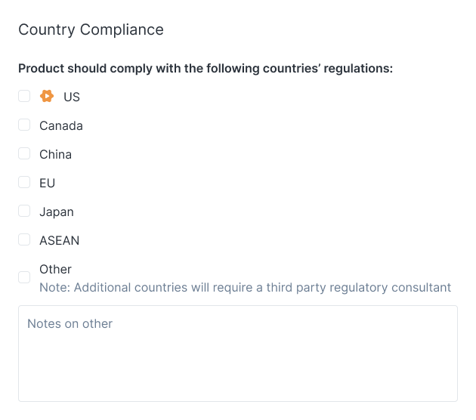Viewport: 476px width, 420px height.
Task: Focus the Notes on other text area
Action: 238,354
